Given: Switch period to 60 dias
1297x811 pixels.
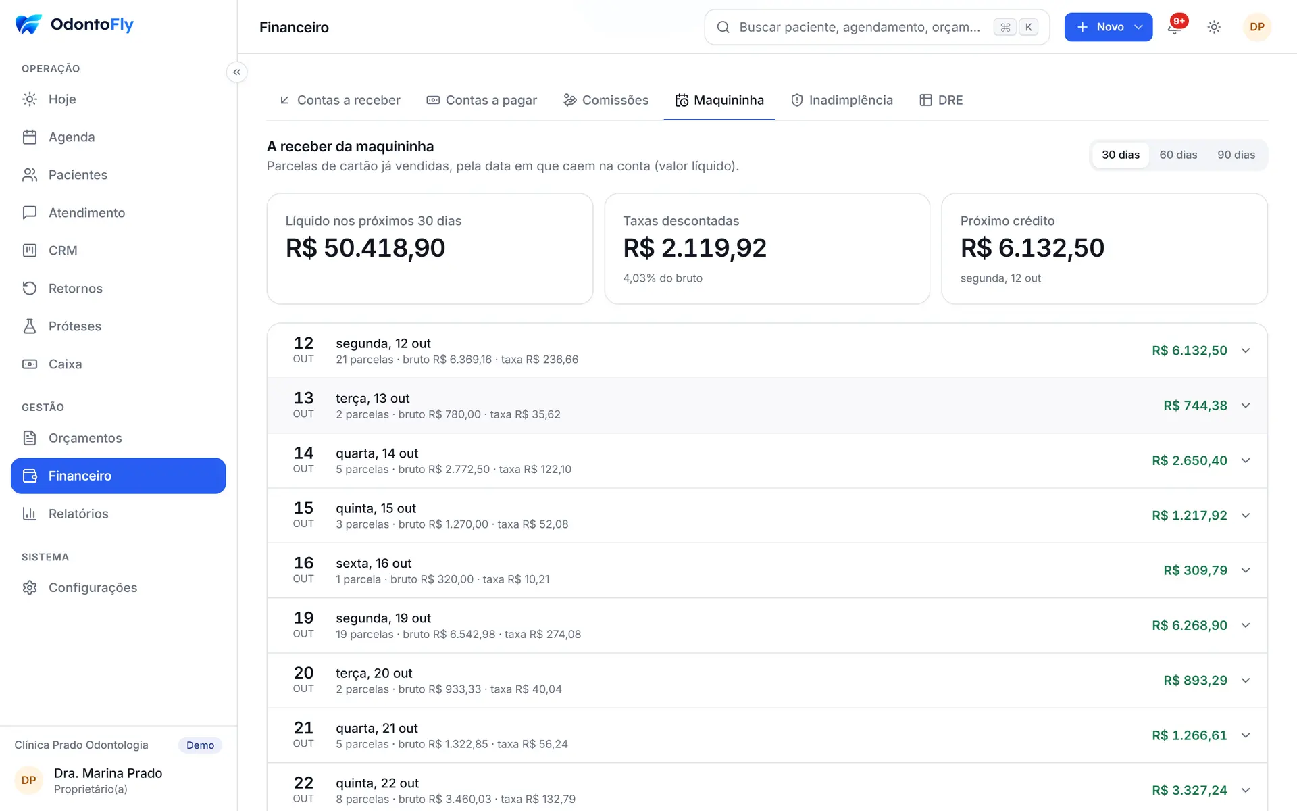Looking at the screenshot, I should [x=1178, y=155].
